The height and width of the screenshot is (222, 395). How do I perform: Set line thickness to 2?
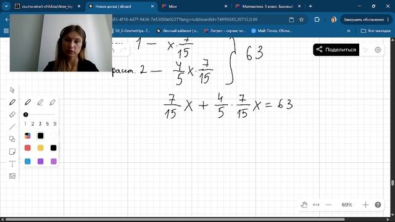(33, 123)
